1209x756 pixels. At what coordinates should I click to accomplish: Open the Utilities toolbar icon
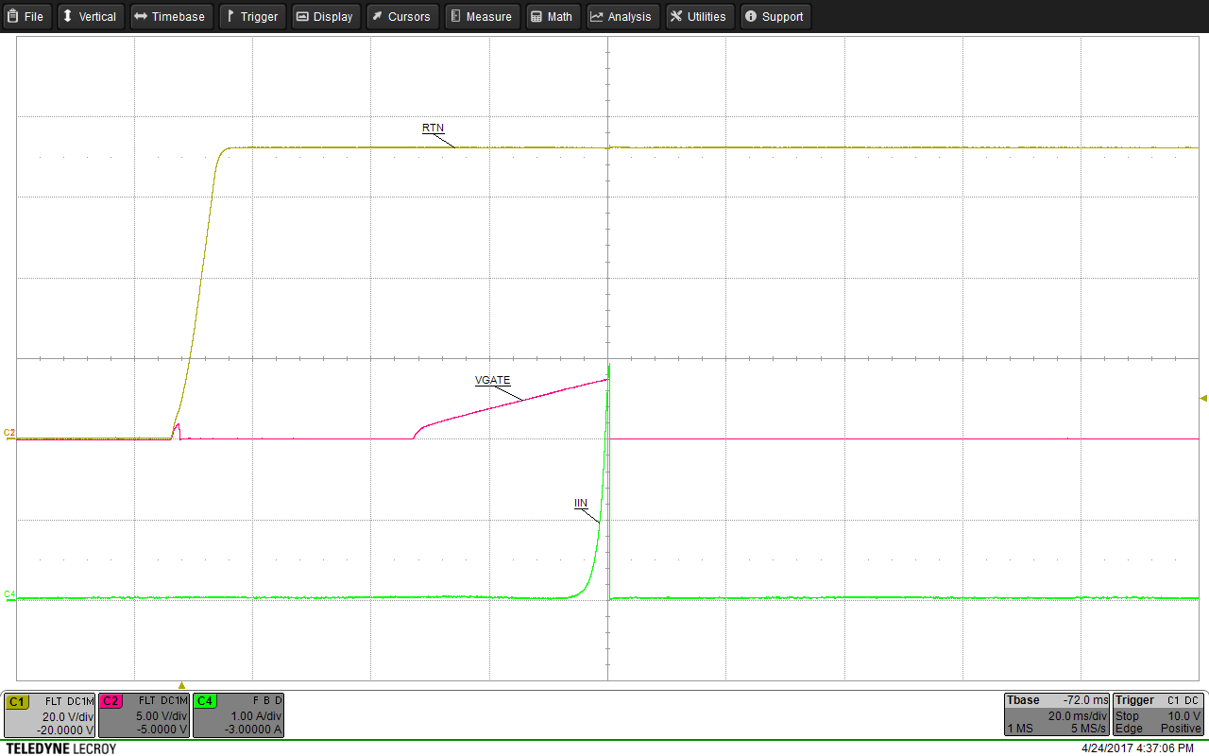click(x=699, y=16)
